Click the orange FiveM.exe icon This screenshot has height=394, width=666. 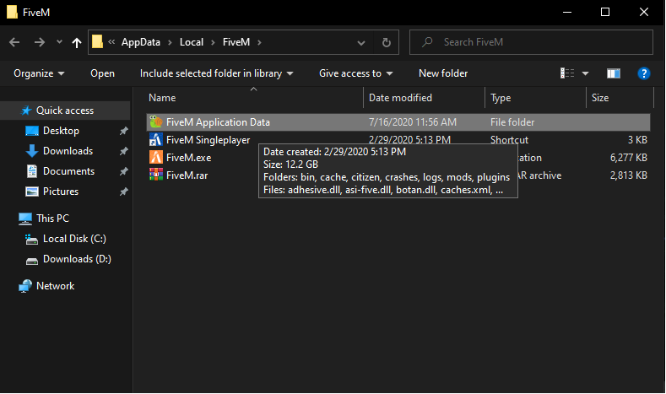coord(156,158)
